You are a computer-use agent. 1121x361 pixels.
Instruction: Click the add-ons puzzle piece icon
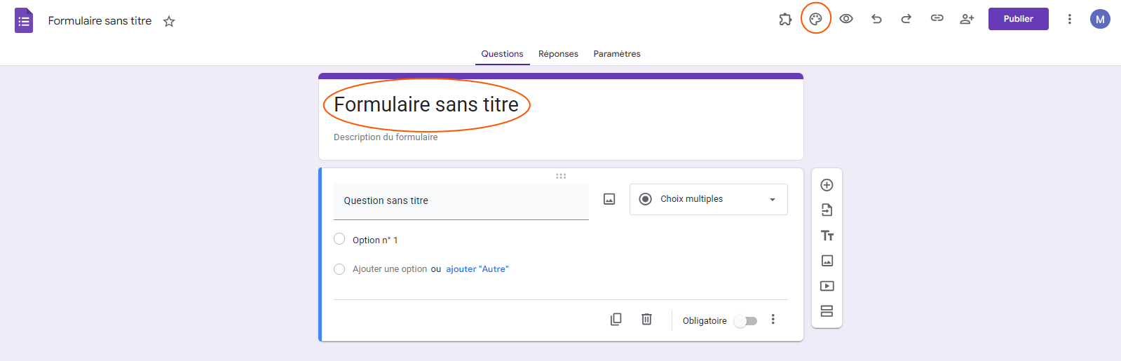tap(785, 19)
